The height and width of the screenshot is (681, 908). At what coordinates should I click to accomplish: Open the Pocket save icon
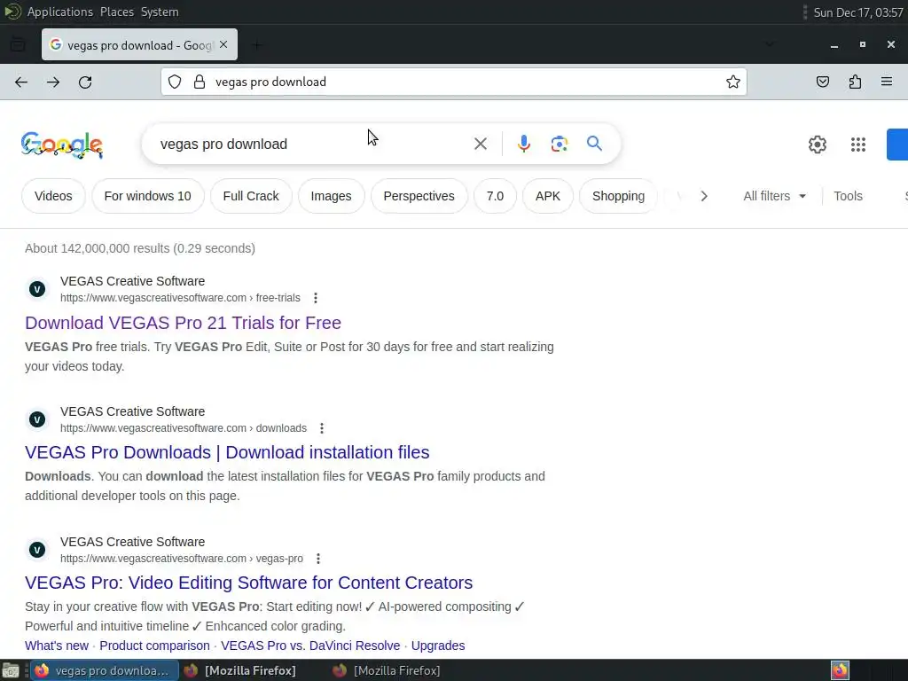click(822, 82)
